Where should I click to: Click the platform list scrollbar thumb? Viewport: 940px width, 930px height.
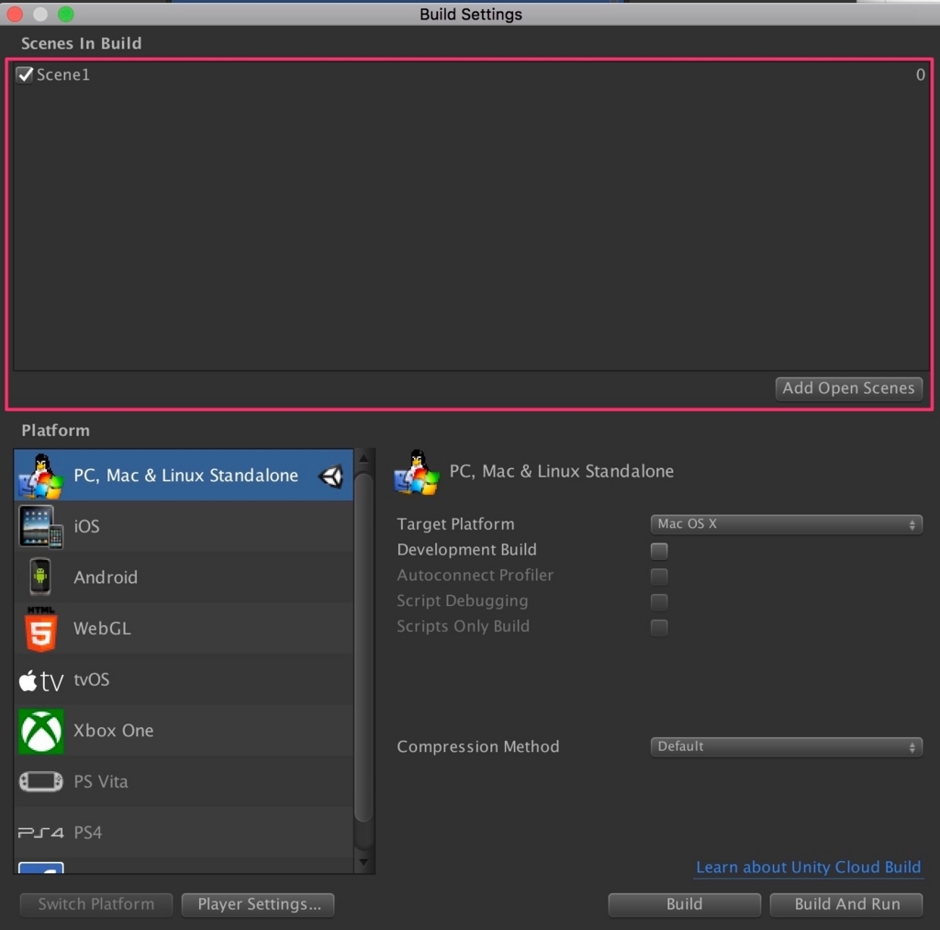(x=364, y=647)
